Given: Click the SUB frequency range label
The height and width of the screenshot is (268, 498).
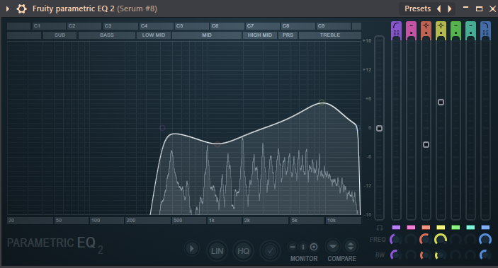Looking at the screenshot, I should click(x=60, y=35).
